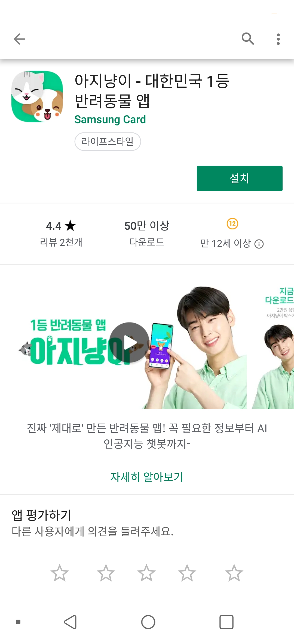Rate the app two stars
Image resolution: width=294 pixels, height=639 pixels.
106,573
